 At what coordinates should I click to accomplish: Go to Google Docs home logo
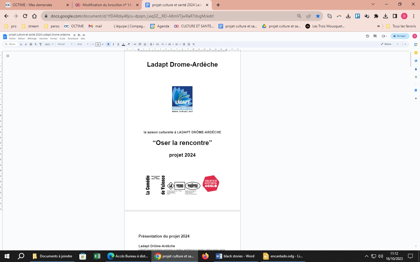coord(5,37)
